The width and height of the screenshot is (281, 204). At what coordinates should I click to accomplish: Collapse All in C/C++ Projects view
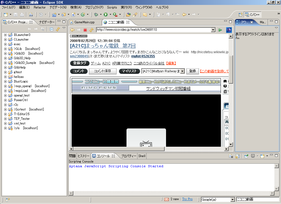click(x=51, y=29)
